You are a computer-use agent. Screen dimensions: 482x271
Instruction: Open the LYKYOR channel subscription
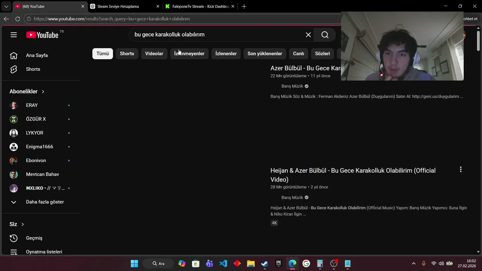point(41,133)
